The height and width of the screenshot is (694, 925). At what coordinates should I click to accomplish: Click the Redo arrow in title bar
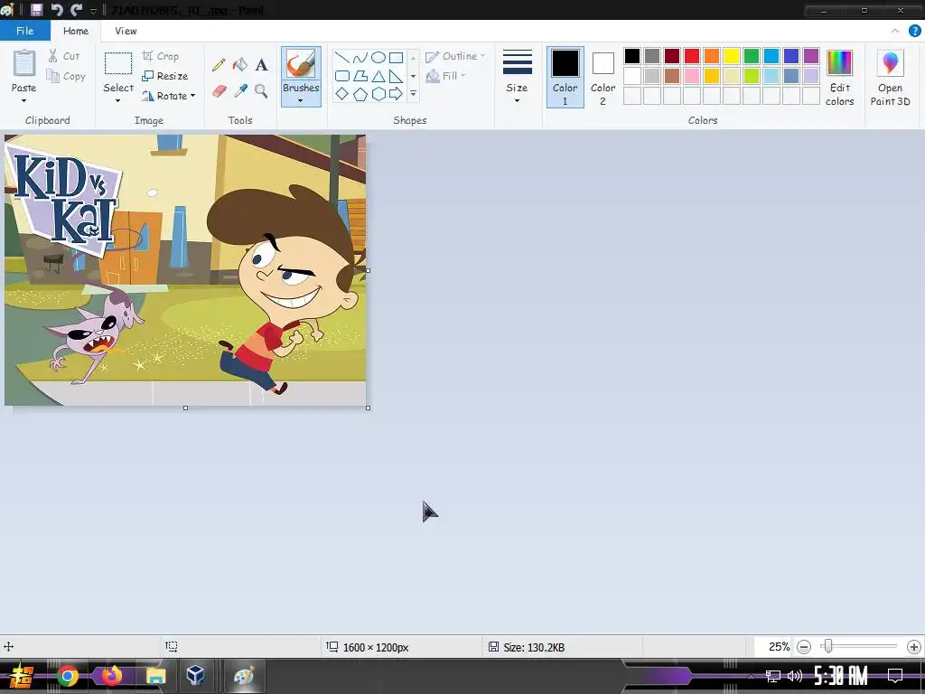76,9
